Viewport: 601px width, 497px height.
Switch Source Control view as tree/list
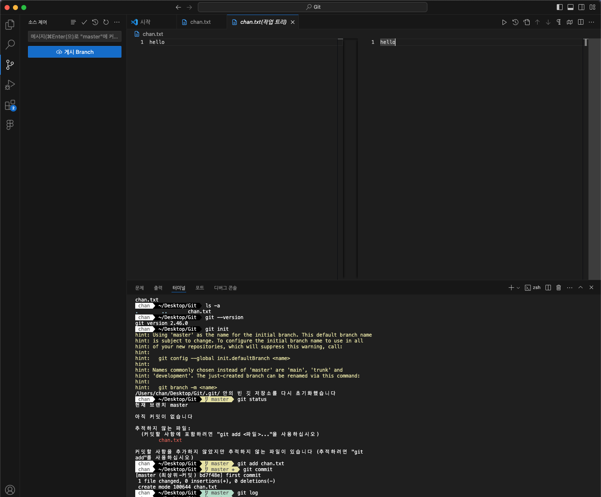[73, 22]
